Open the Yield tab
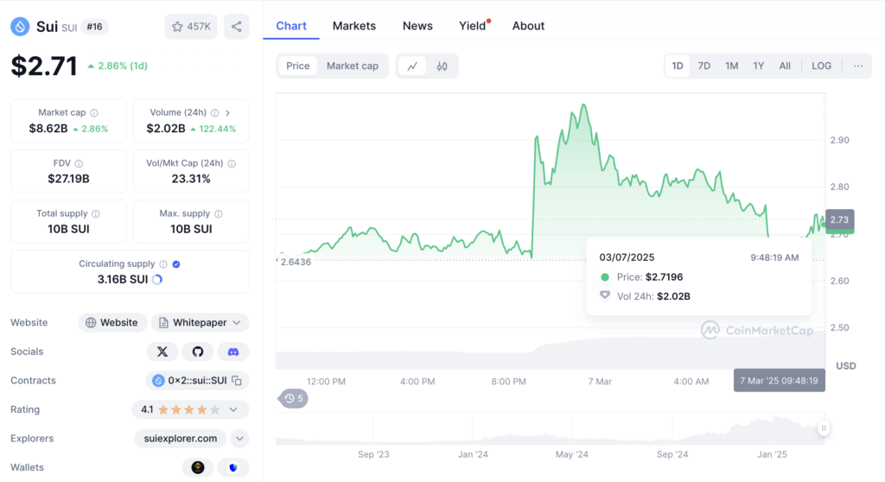 click(x=473, y=26)
